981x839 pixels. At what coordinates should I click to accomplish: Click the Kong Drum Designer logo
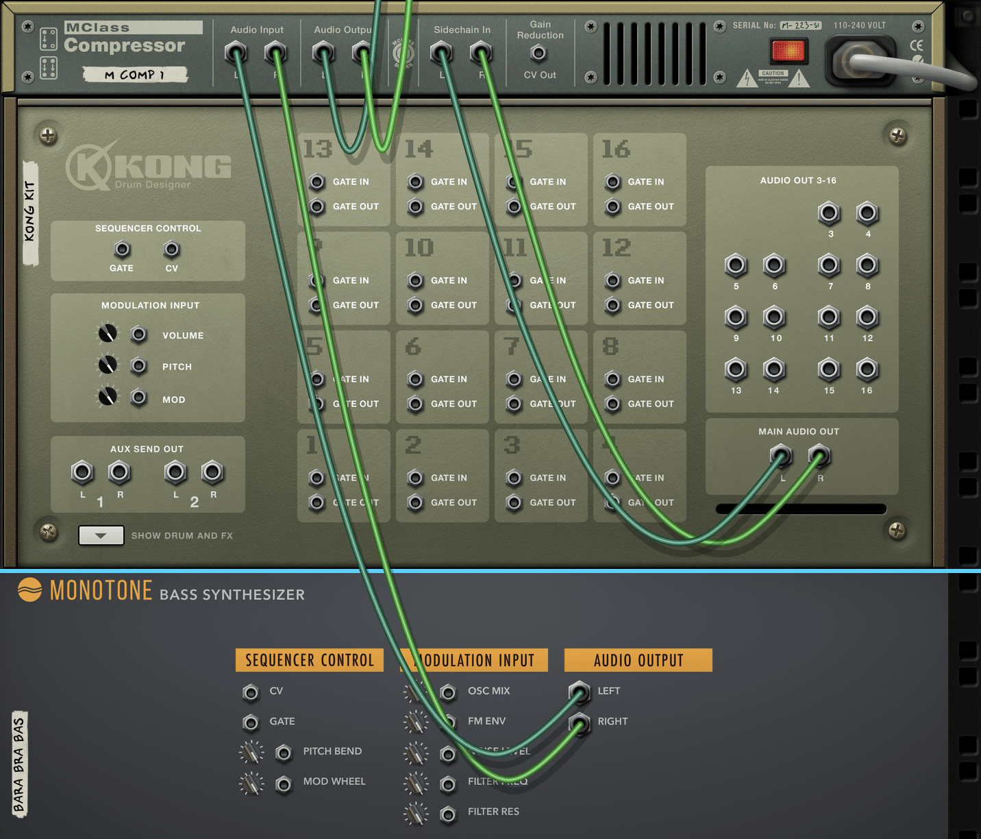pos(148,166)
